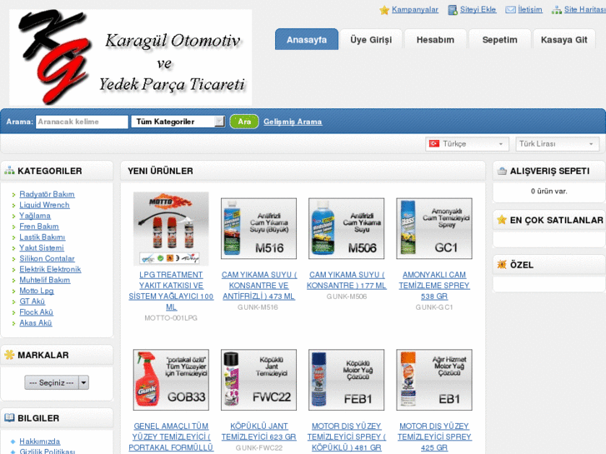The image size is (606, 454).
Task: Open the İletişim link
Action: coord(530,10)
